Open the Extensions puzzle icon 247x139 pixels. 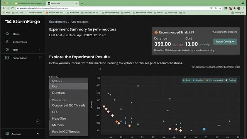[235, 8]
